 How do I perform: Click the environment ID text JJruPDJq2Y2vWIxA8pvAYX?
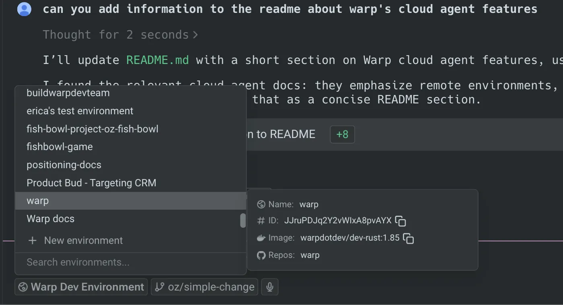[338, 221]
